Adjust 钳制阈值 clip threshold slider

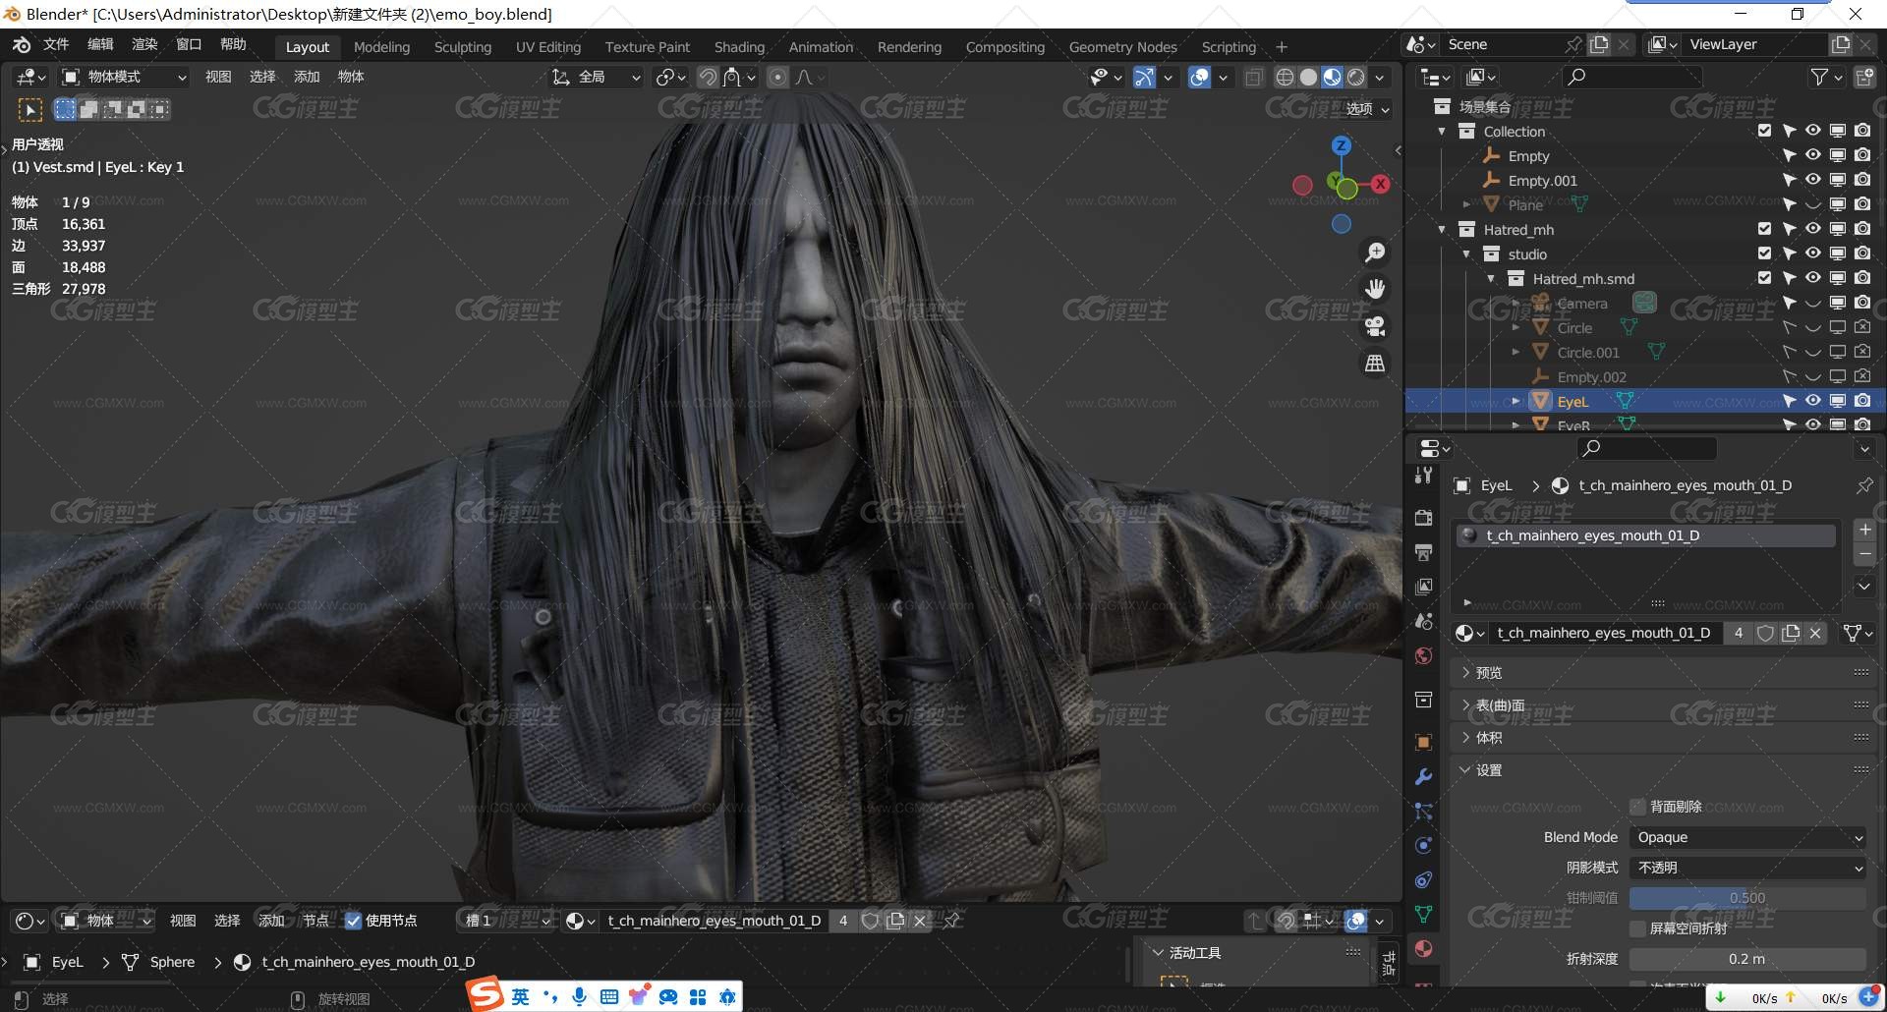pyautogui.click(x=1747, y=898)
